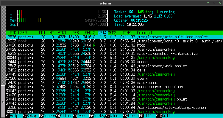Screen dimensions: 223x118
Task: Click the R running state of htop
Action: click(x=94, y=45)
